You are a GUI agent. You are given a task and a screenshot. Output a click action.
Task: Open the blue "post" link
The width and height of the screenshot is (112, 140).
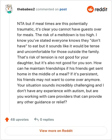pos(63,9)
